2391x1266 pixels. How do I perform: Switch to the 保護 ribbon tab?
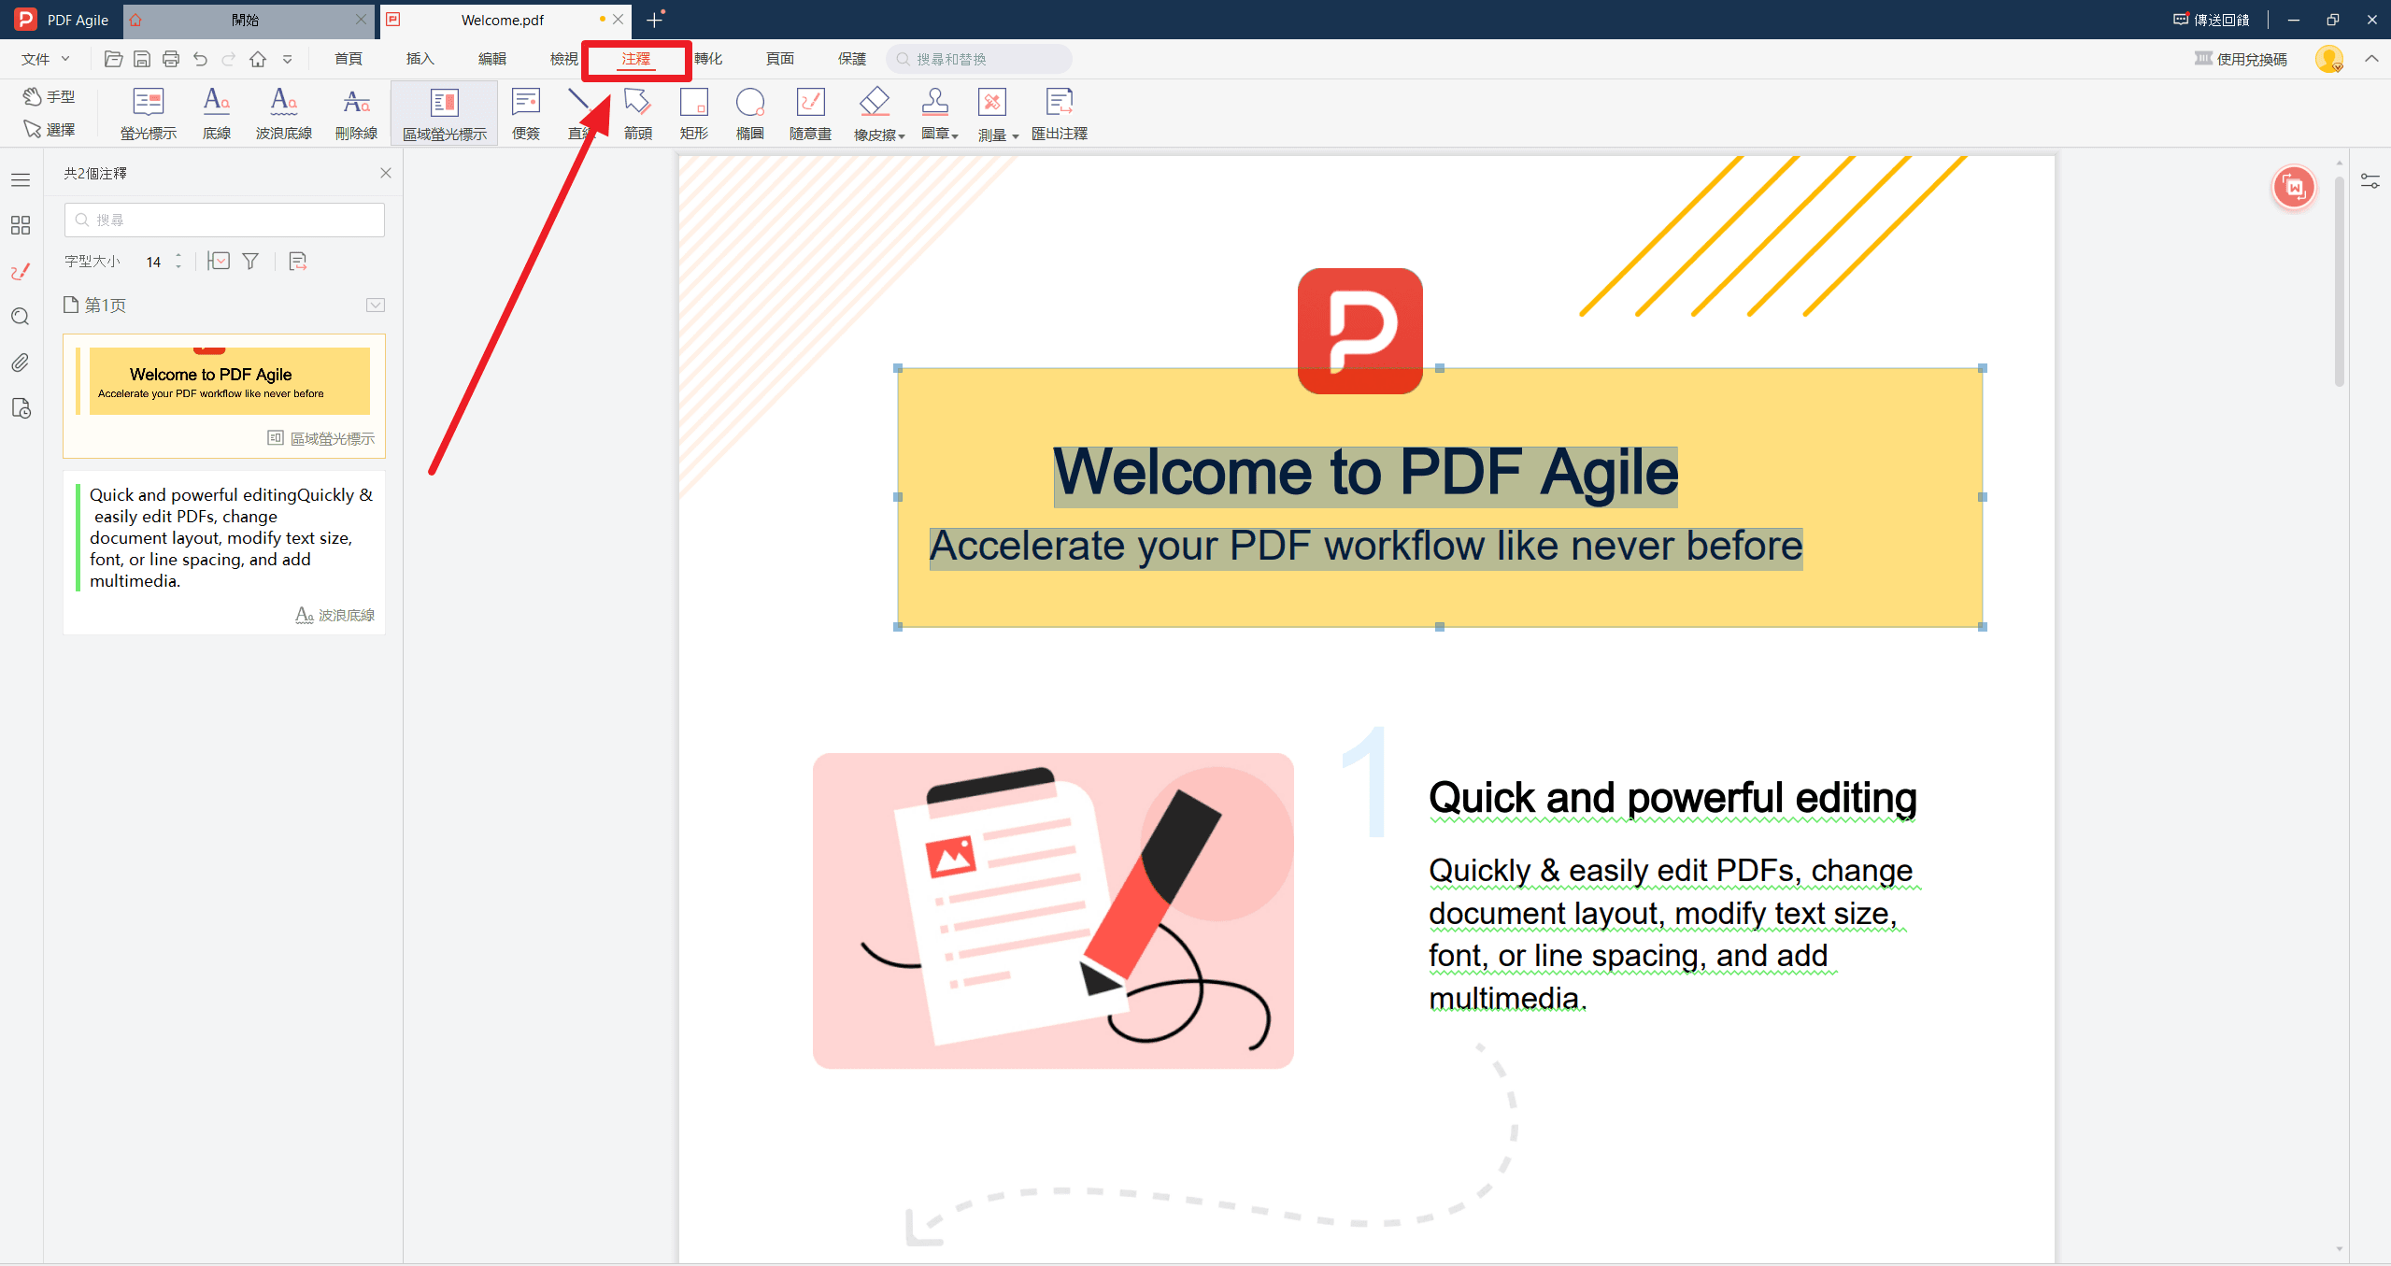[852, 59]
